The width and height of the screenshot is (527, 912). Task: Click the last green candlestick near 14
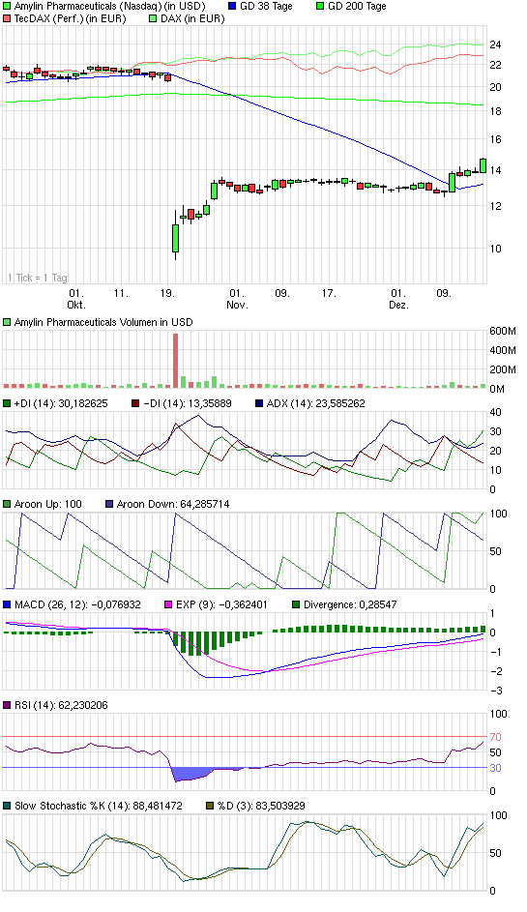click(x=483, y=165)
